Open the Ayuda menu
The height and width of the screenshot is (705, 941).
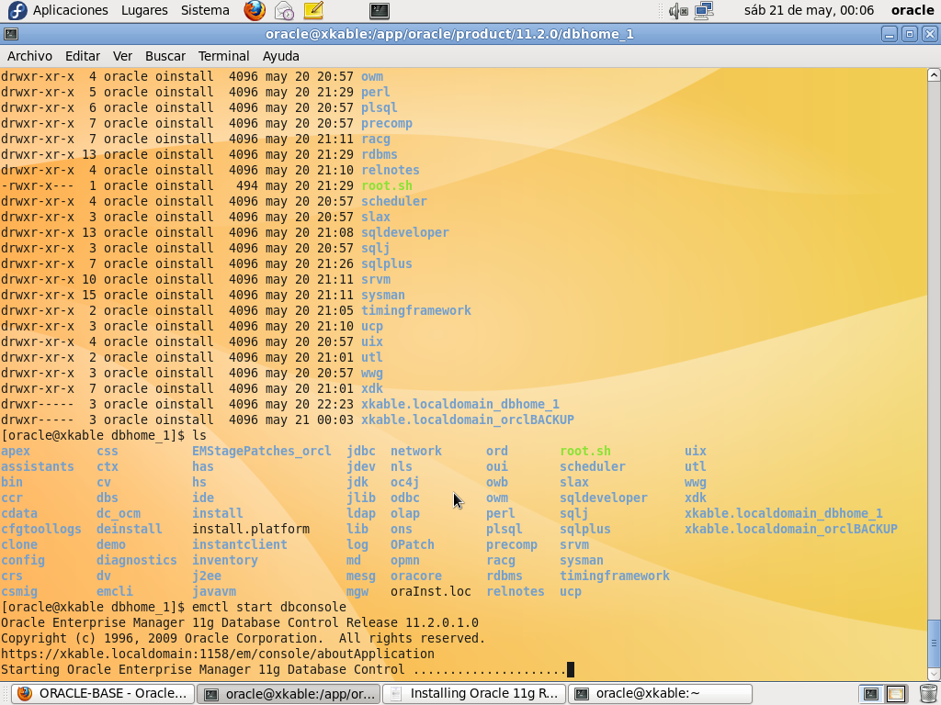point(280,56)
